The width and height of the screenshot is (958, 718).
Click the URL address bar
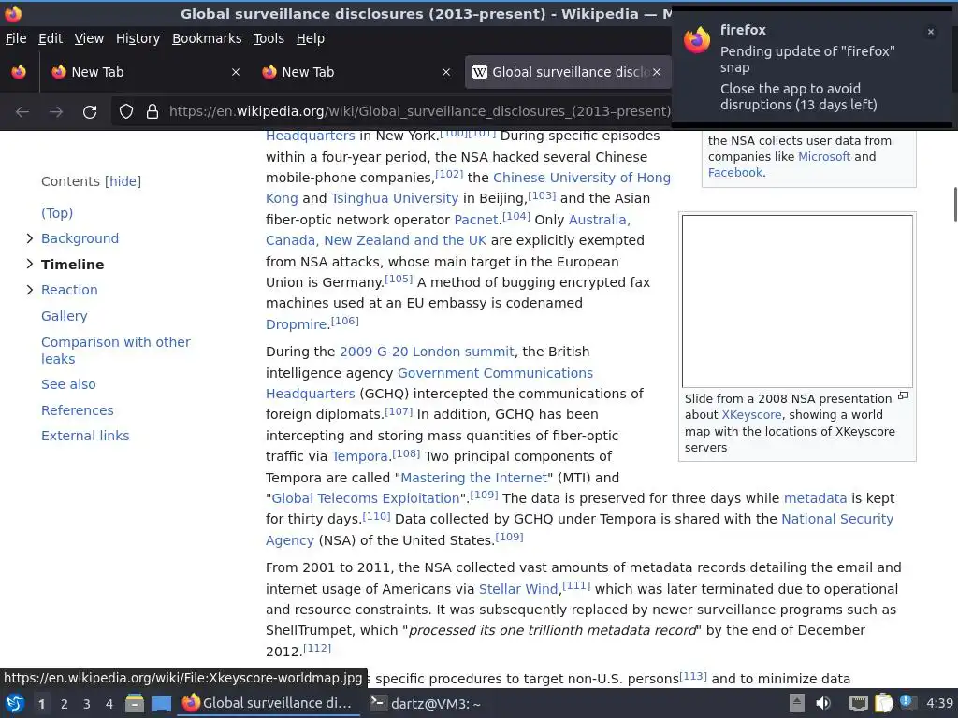click(x=419, y=112)
